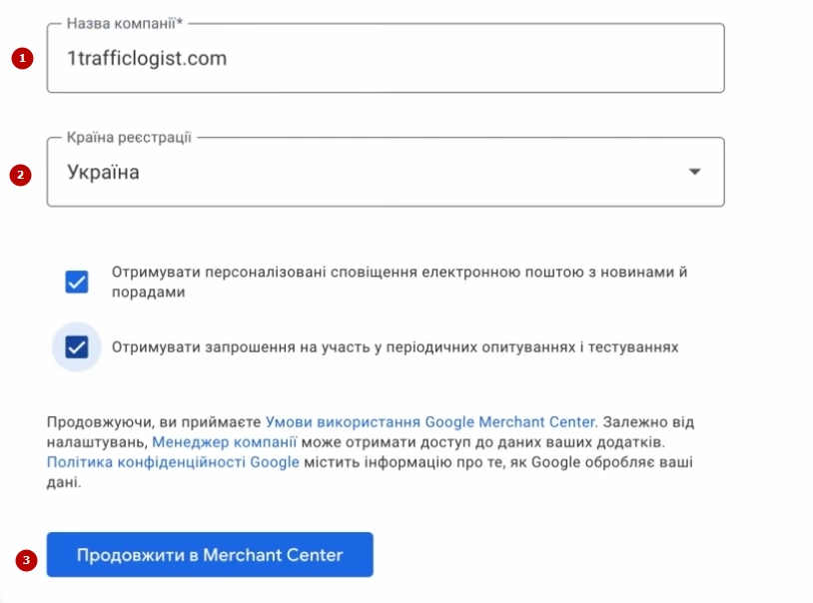The height and width of the screenshot is (603, 813).
Task: Click the arrow icon in the country field
Action: tap(695, 172)
